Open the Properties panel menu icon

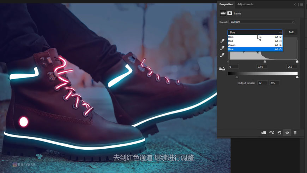(x=301, y=4)
